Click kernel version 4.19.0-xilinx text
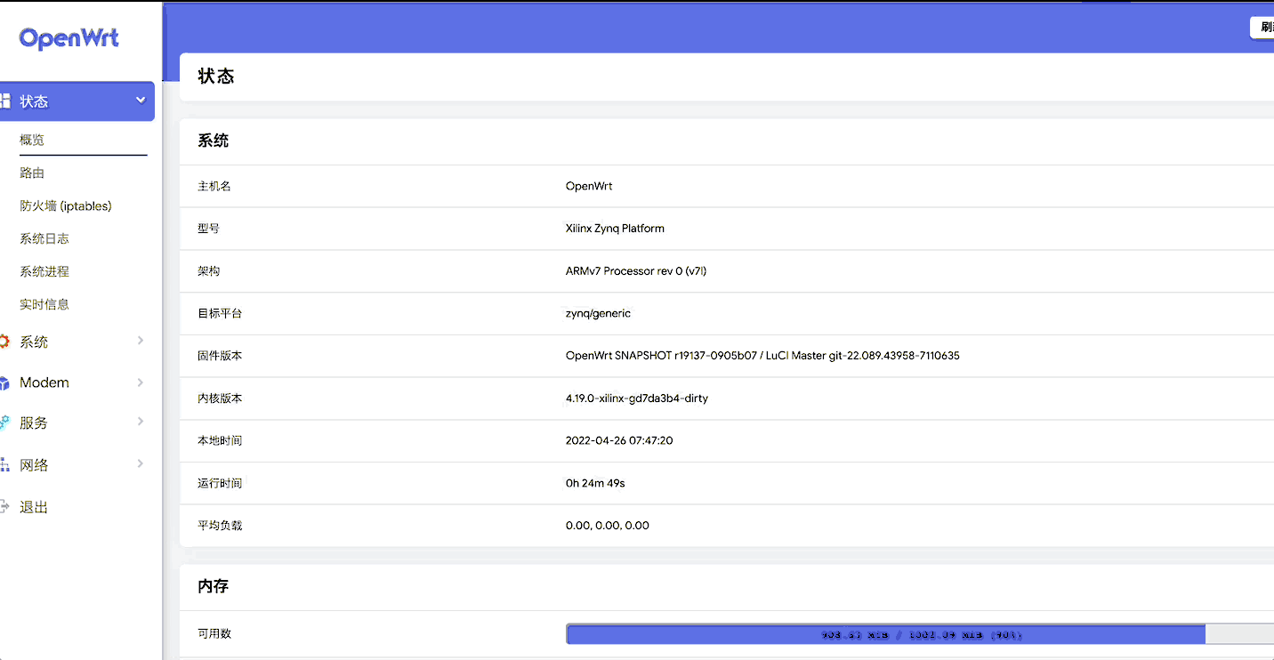This screenshot has width=1274, height=660. (637, 398)
